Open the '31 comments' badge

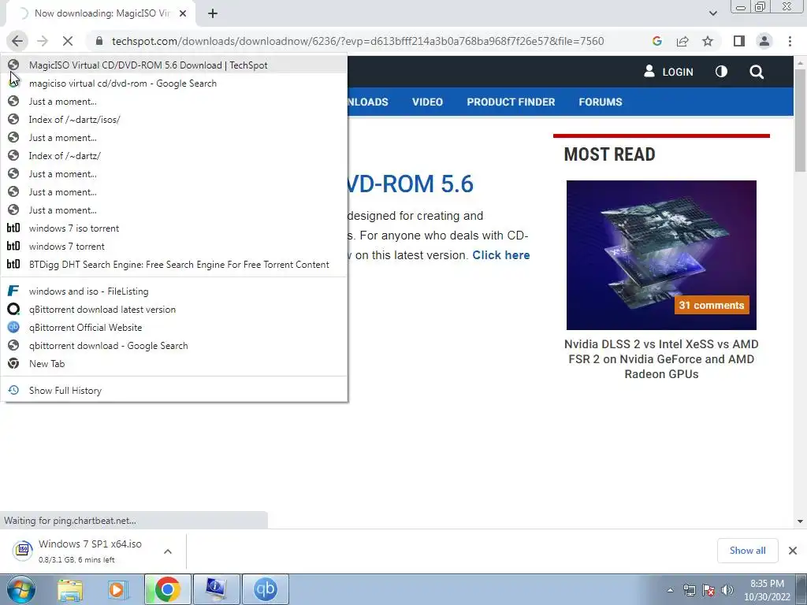[x=712, y=305]
